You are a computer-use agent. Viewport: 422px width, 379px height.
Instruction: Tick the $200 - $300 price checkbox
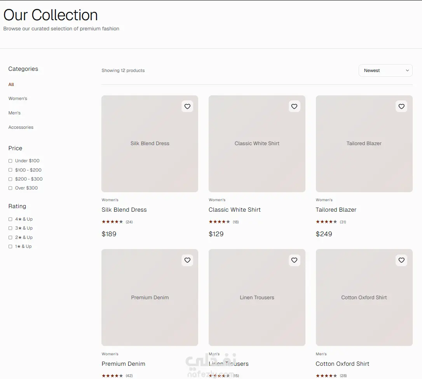pos(10,179)
